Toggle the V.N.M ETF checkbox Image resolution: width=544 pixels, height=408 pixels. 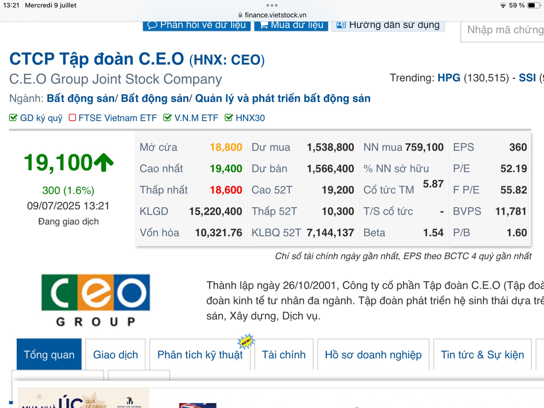pyautogui.click(x=167, y=118)
